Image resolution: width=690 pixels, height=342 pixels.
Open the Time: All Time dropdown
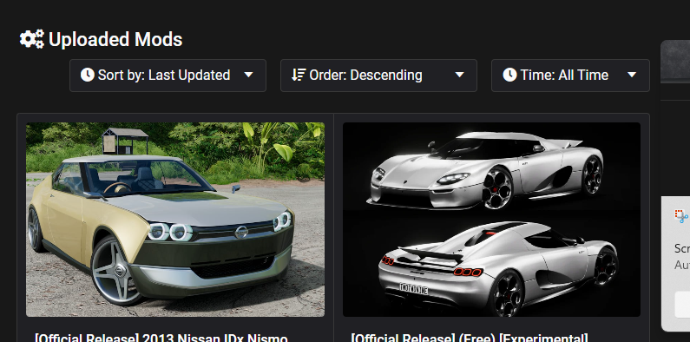(x=570, y=76)
